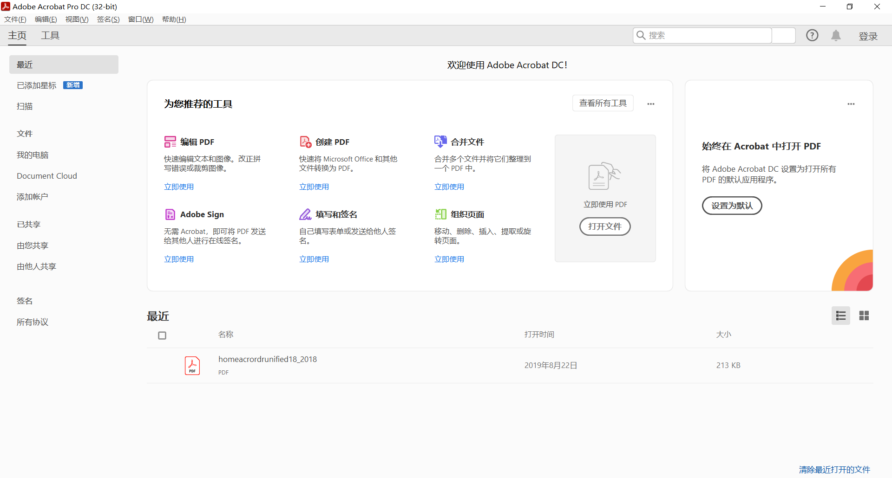This screenshot has height=478, width=892.
Task: Click 立即使用 under 组织页面
Action: (449, 259)
